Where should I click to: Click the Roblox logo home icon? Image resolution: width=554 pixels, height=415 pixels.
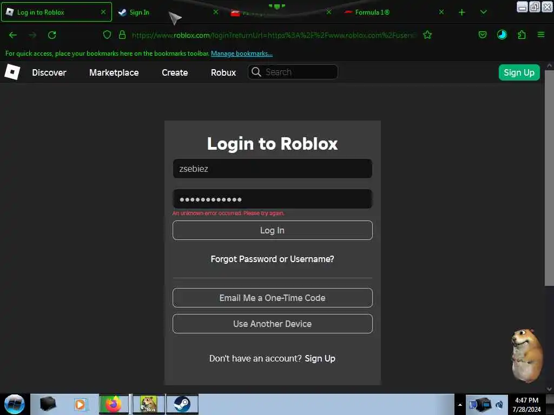click(x=12, y=72)
